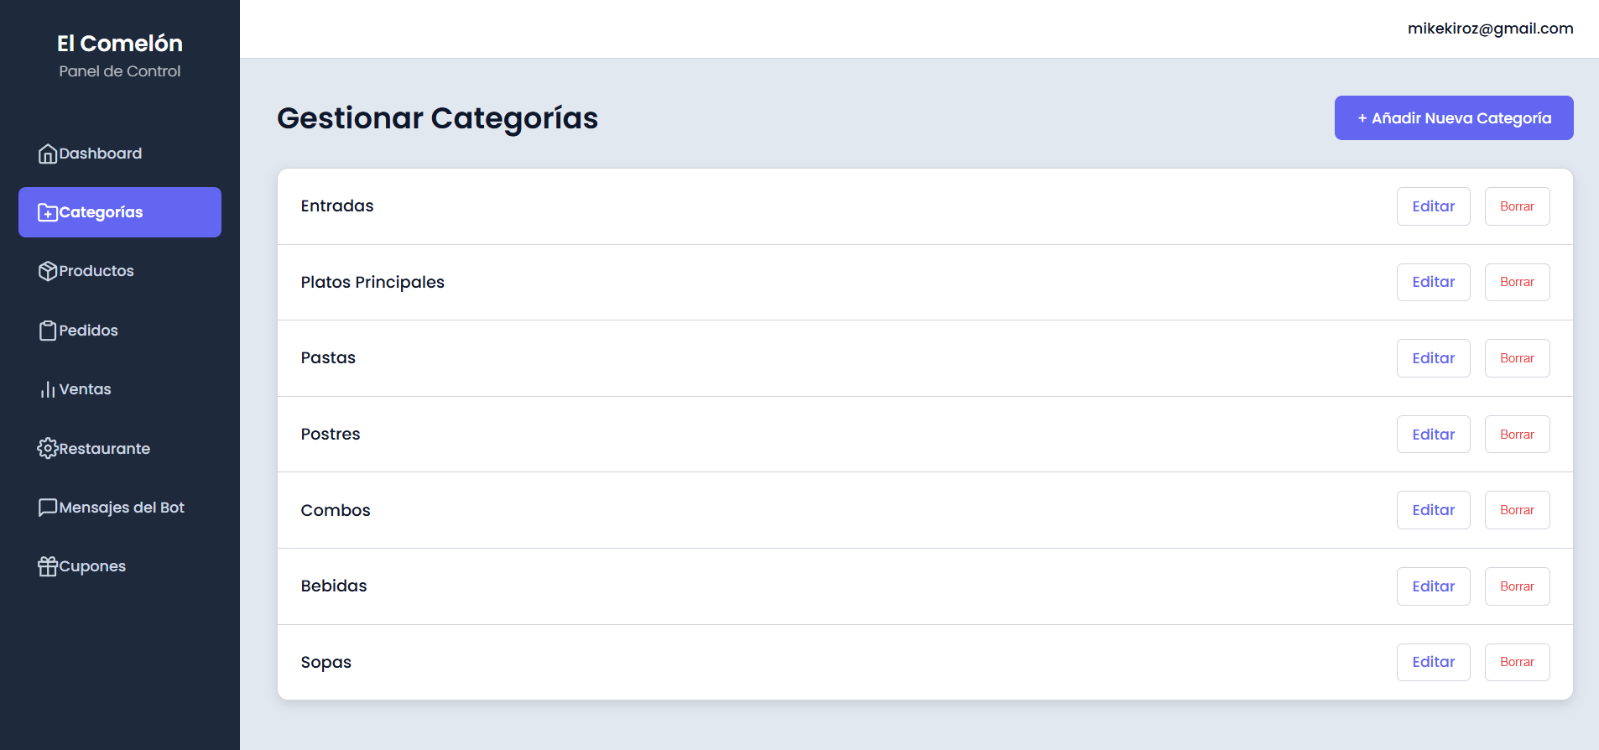Edit the Entradas category

1433,206
